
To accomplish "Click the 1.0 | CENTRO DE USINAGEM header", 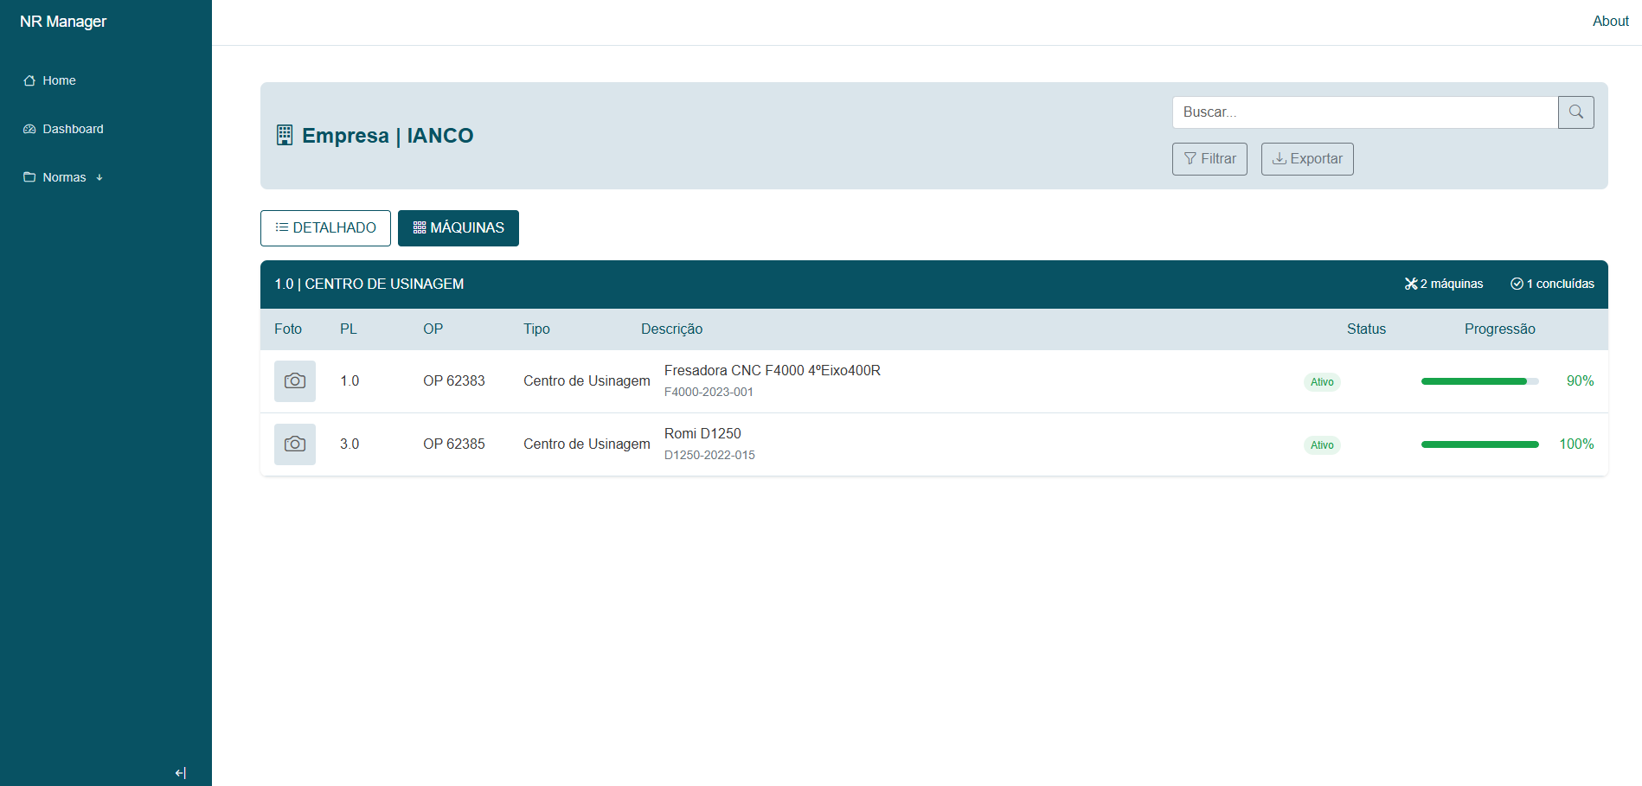I will pos(369,284).
